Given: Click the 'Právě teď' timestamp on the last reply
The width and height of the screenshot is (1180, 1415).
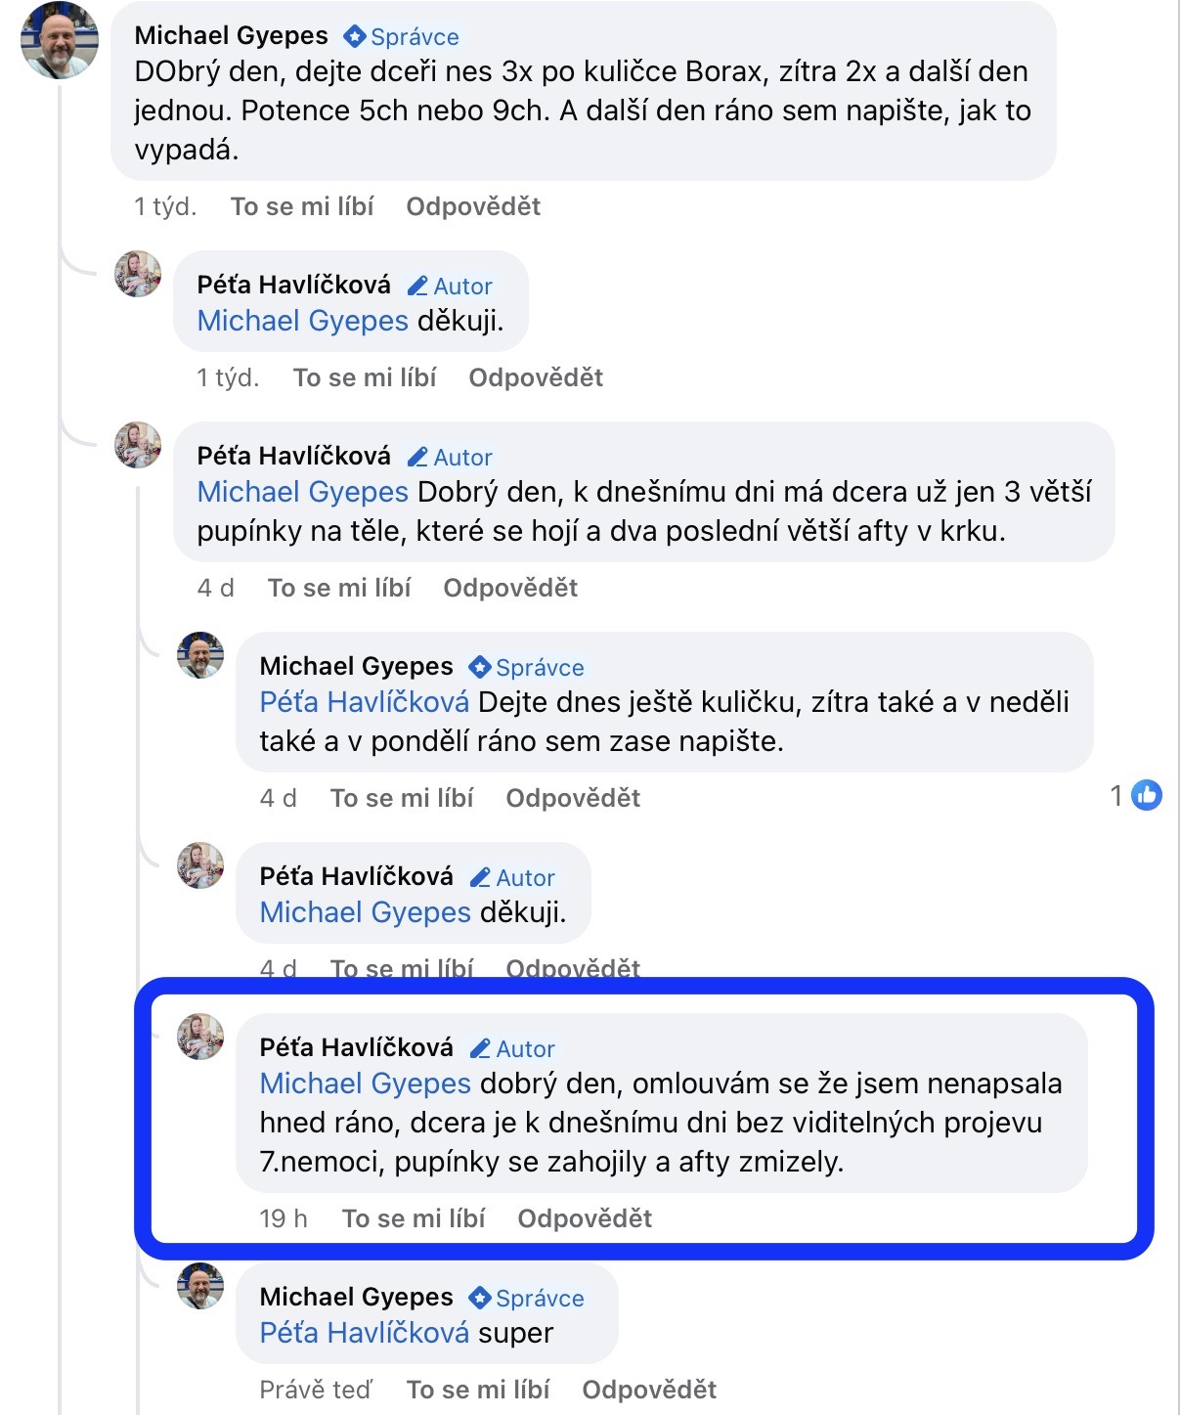Looking at the screenshot, I should tap(316, 1390).
